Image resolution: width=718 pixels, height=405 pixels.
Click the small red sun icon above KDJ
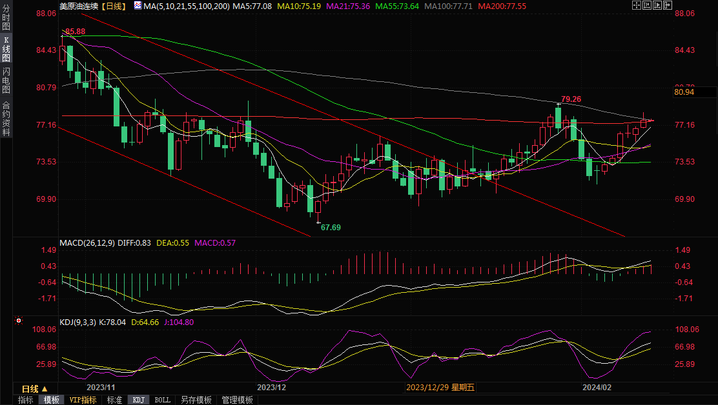(x=19, y=321)
